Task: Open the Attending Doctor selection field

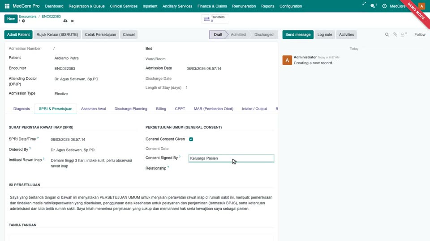Action: [95, 79]
